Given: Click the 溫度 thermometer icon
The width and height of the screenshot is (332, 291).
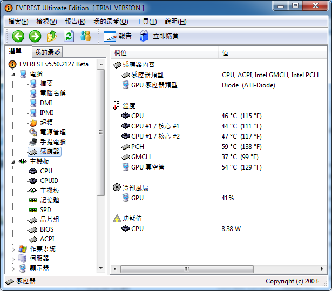Looking at the screenshot, I should [x=116, y=105].
